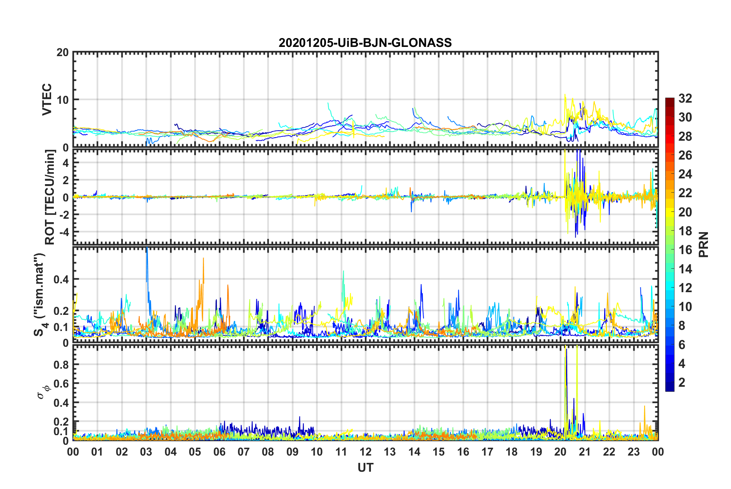Click x-axis tick label 16
This screenshot has width=731, height=489.
[463, 452]
